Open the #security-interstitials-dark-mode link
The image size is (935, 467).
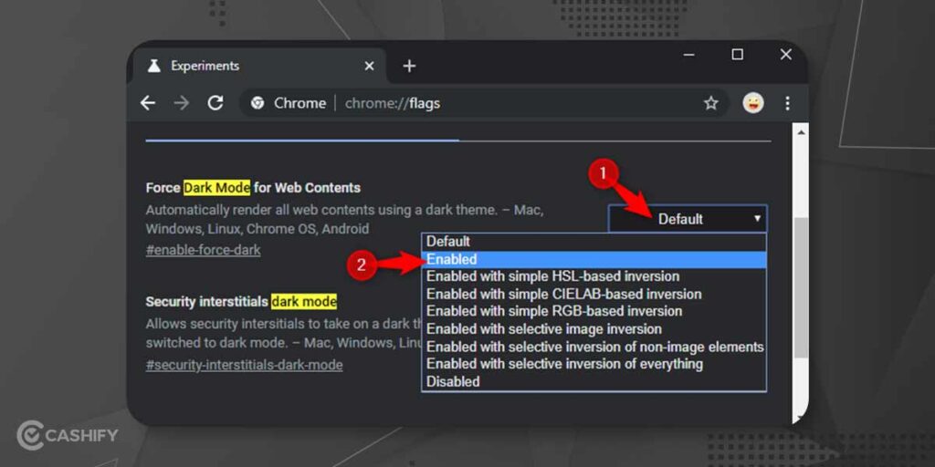[x=244, y=365]
